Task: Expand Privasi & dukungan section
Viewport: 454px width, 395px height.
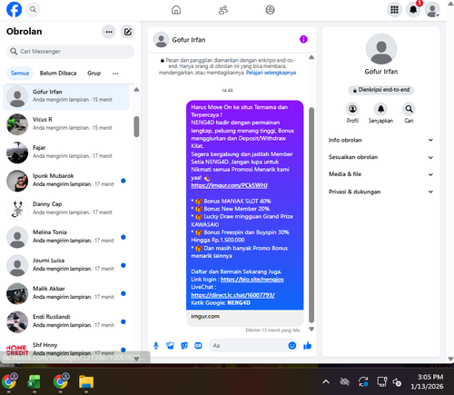Action: [x=381, y=192]
